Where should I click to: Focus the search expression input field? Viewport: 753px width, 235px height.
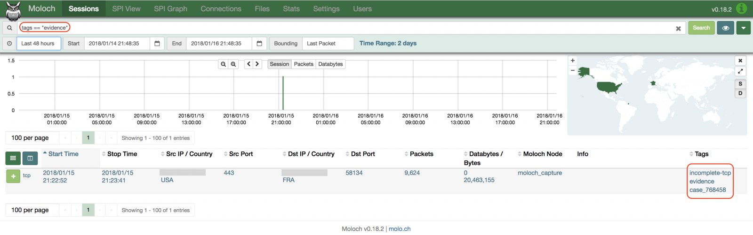(x=351, y=28)
